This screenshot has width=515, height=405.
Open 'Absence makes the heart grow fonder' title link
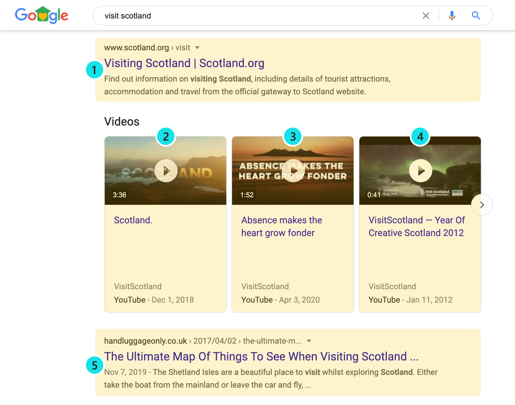[x=282, y=227]
